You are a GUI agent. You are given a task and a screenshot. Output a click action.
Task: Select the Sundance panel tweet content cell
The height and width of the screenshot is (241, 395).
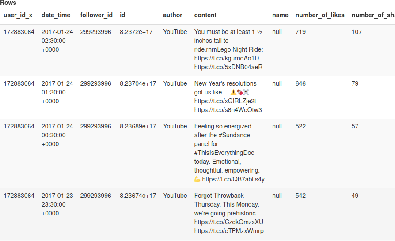coord(229,153)
